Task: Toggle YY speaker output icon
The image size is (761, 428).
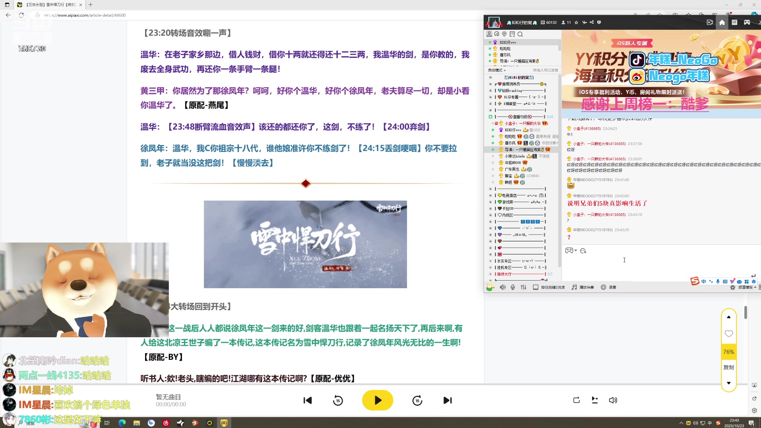Action: 503,287
